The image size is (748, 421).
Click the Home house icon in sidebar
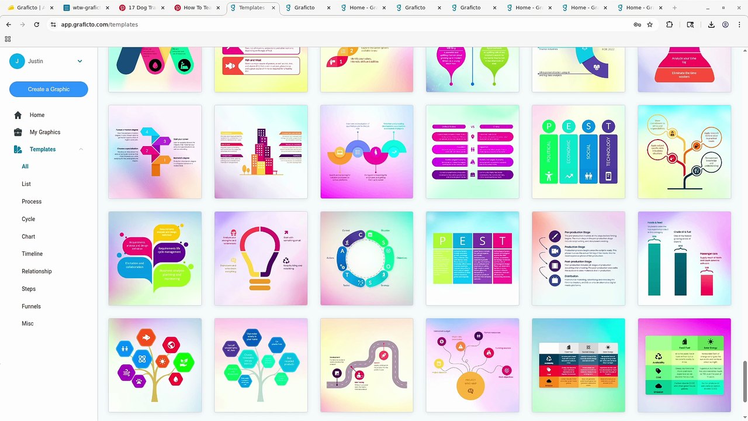18,115
